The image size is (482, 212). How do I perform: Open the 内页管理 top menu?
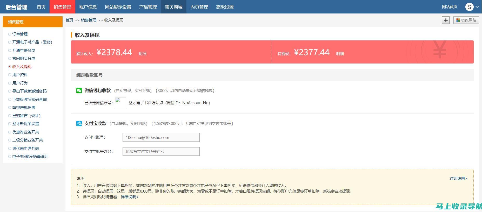click(199, 7)
